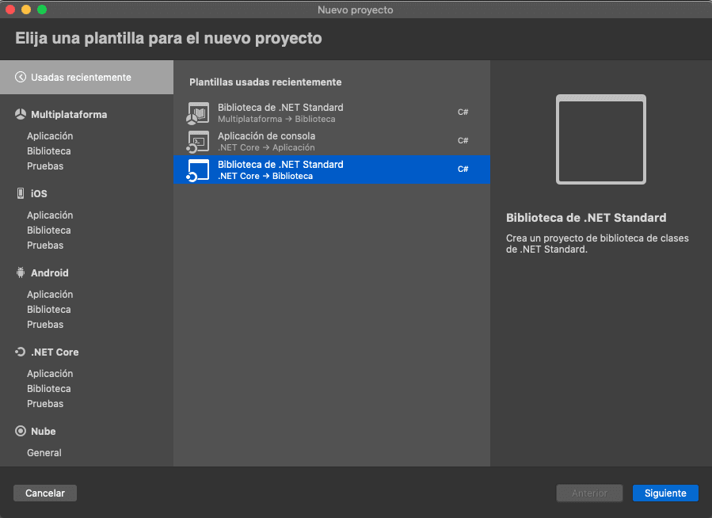Click the .NET Core category icon

click(x=21, y=352)
